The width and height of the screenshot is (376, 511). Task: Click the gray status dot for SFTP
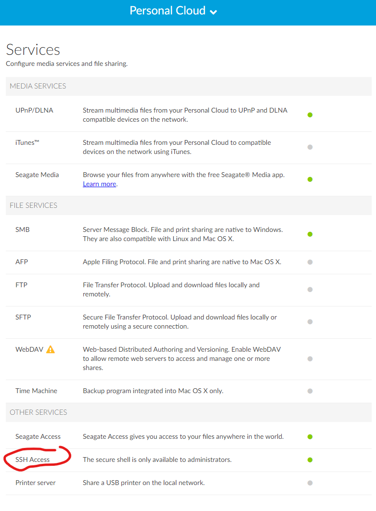[x=310, y=322]
